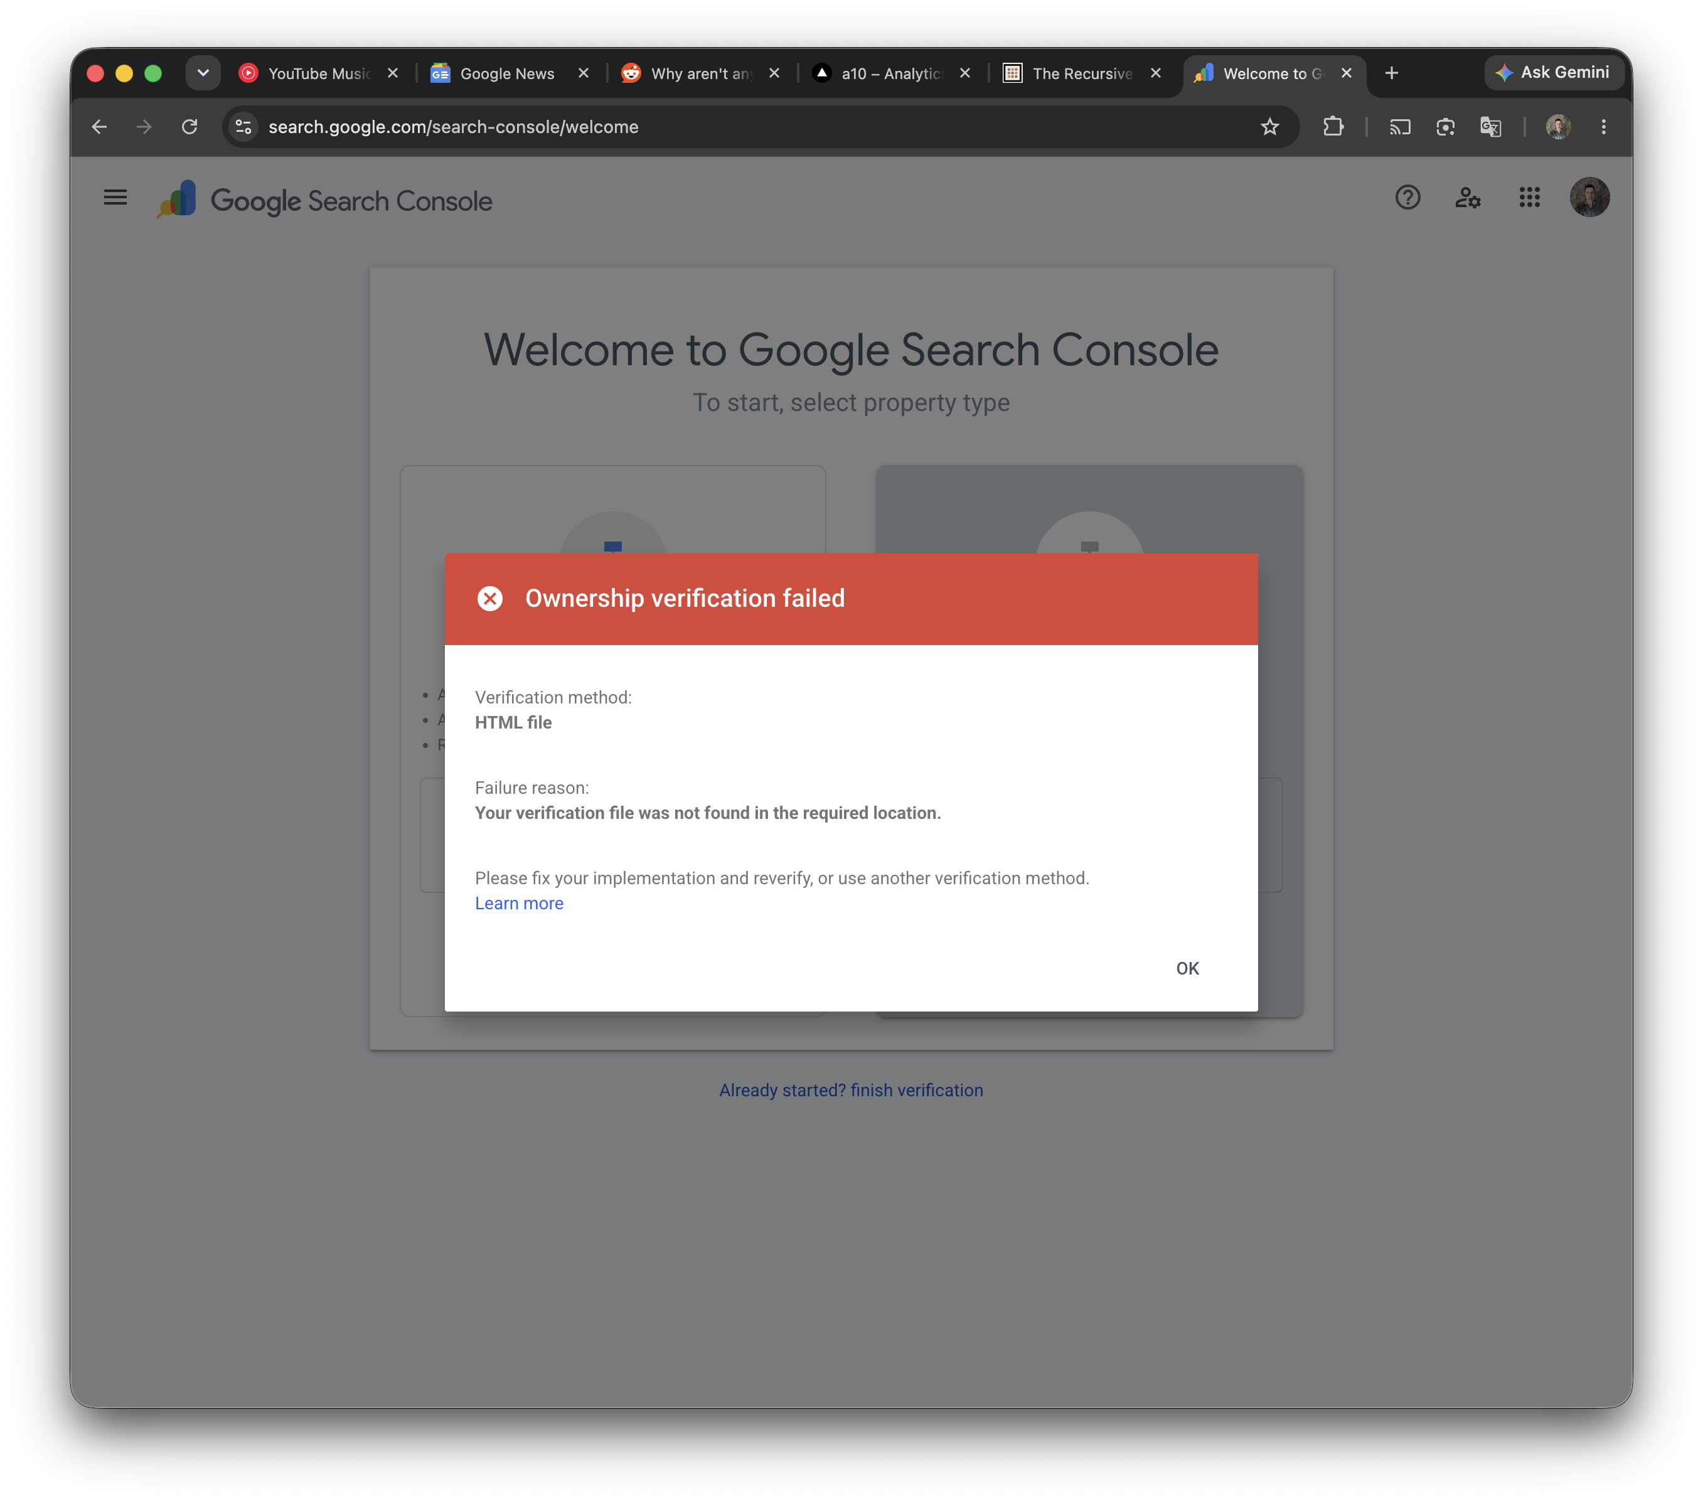Close the Why aren't any tab
The image size is (1703, 1501).
pos(774,73)
